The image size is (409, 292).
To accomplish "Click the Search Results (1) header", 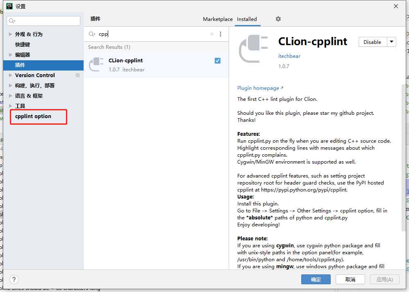I will (109, 47).
